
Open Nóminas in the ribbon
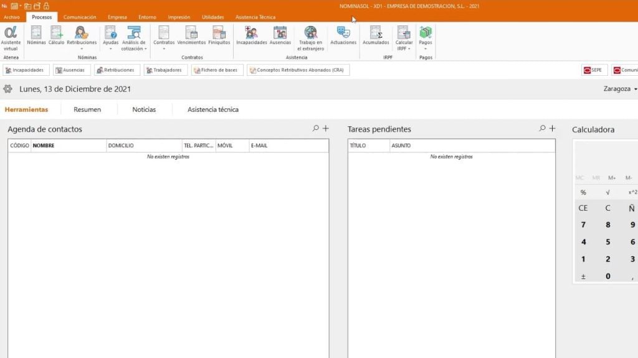point(36,35)
